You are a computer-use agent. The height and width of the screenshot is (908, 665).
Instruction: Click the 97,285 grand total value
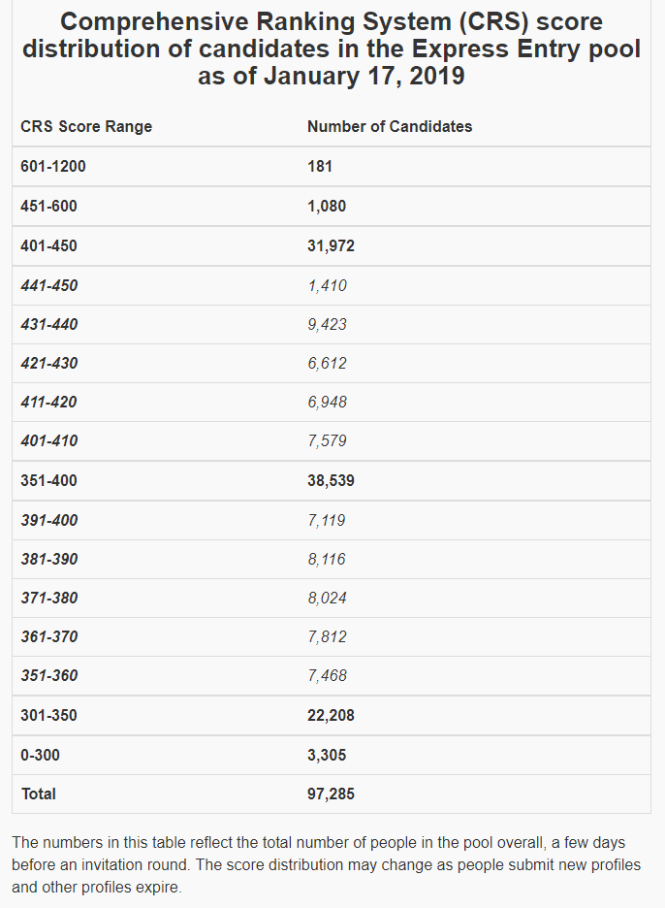(x=331, y=794)
